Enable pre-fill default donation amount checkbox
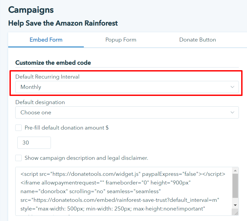The height and width of the screenshot is (221, 247). click(x=18, y=128)
